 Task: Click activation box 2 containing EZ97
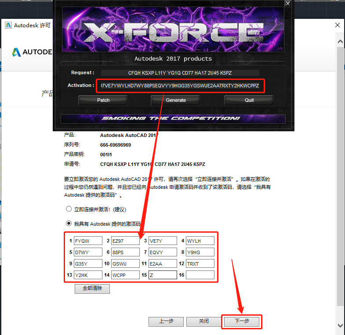[125, 241]
